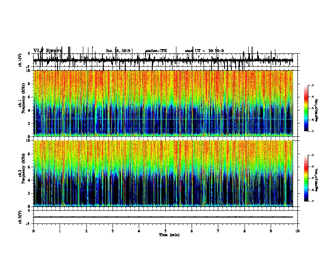Screen dimensions: 335x259
Task: Click the -3 label on ch.2 color bar
Action: [x=312, y=155]
